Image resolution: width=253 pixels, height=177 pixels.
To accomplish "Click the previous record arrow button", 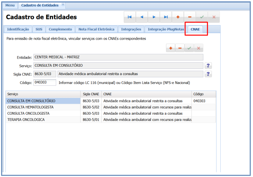I will pos(142,17).
